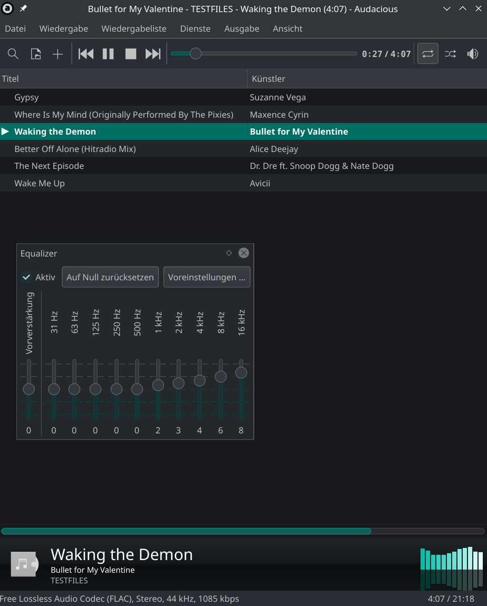This screenshot has width=487, height=606.
Task: Click the add files plus icon
Action: click(x=58, y=54)
